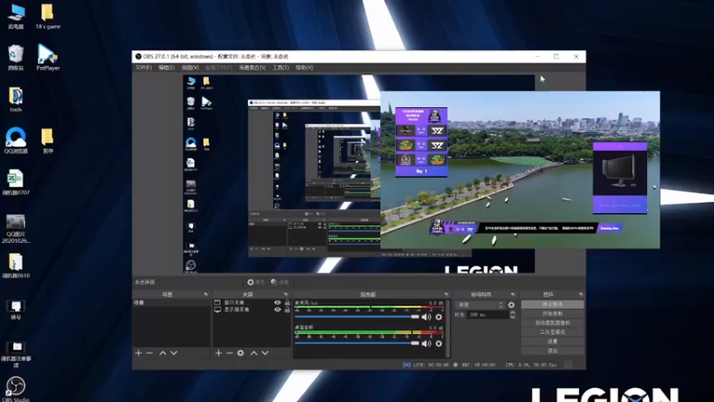Click 工作室模式 studio mode button
This screenshot has width=714, height=402.
coord(552,332)
